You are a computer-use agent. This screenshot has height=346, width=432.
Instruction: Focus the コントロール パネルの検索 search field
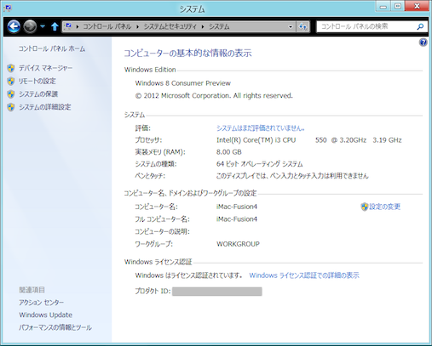pos(366,26)
